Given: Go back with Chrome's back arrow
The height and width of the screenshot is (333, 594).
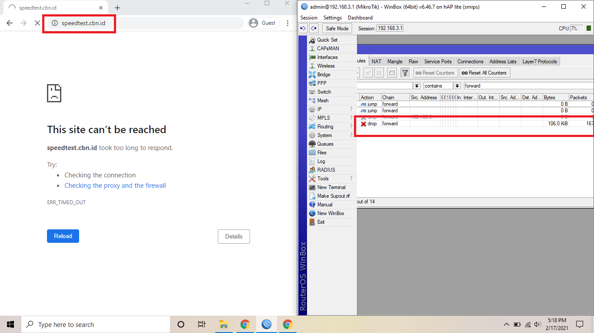Looking at the screenshot, I should click(10, 23).
